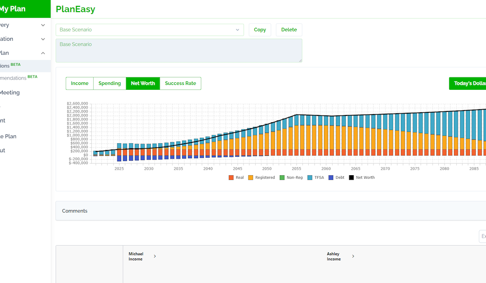Click the 2085 x-axis year label
486x283 pixels.
[474, 168]
